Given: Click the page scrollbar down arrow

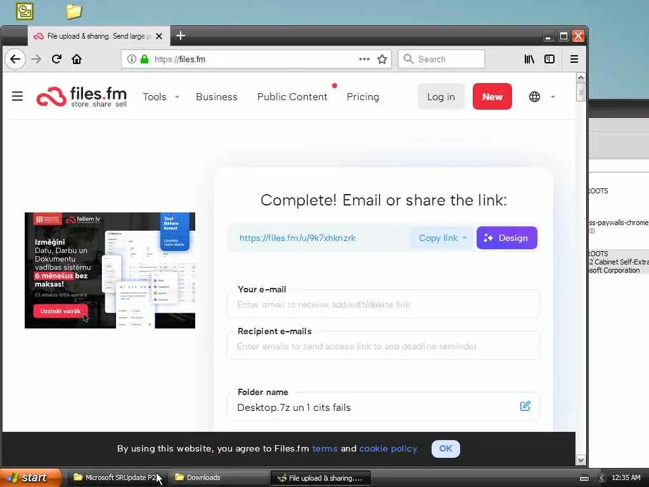Looking at the screenshot, I should coord(581,460).
